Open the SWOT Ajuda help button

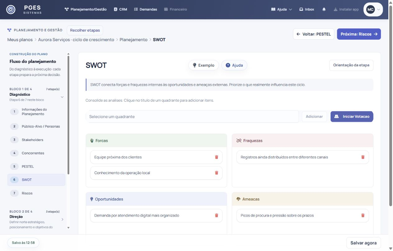pyautogui.click(x=234, y=65)
